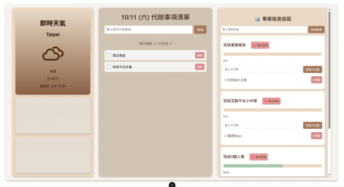Screen dimensions: 344x187
Task: Click the 完成it鐵人賽 project title
Action: pos(234,157)
